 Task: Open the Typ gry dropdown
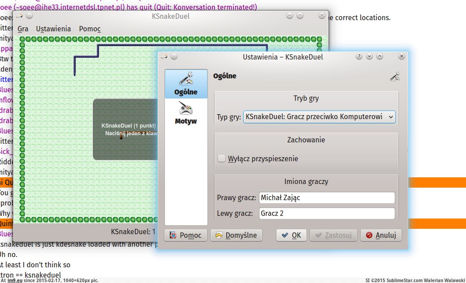pyautogui.click(x=319, y=117)
